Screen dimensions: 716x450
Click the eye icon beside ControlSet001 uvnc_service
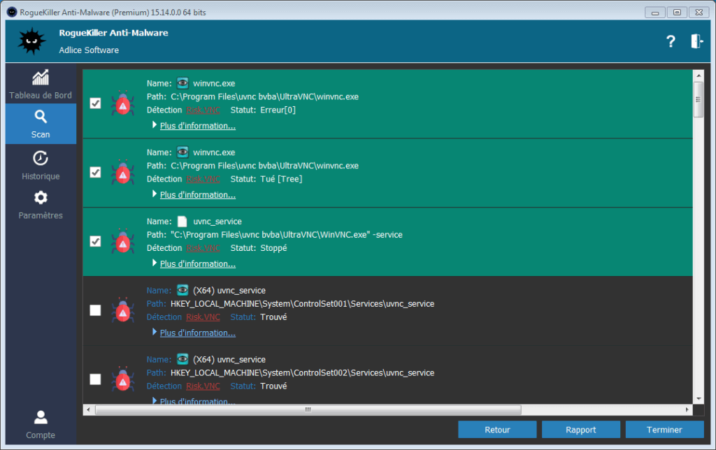182,290
